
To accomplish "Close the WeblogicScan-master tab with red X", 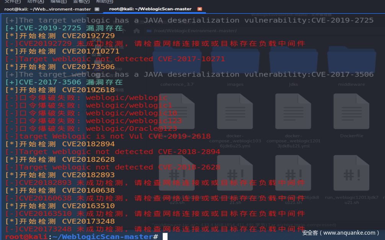I will [199, 9].
